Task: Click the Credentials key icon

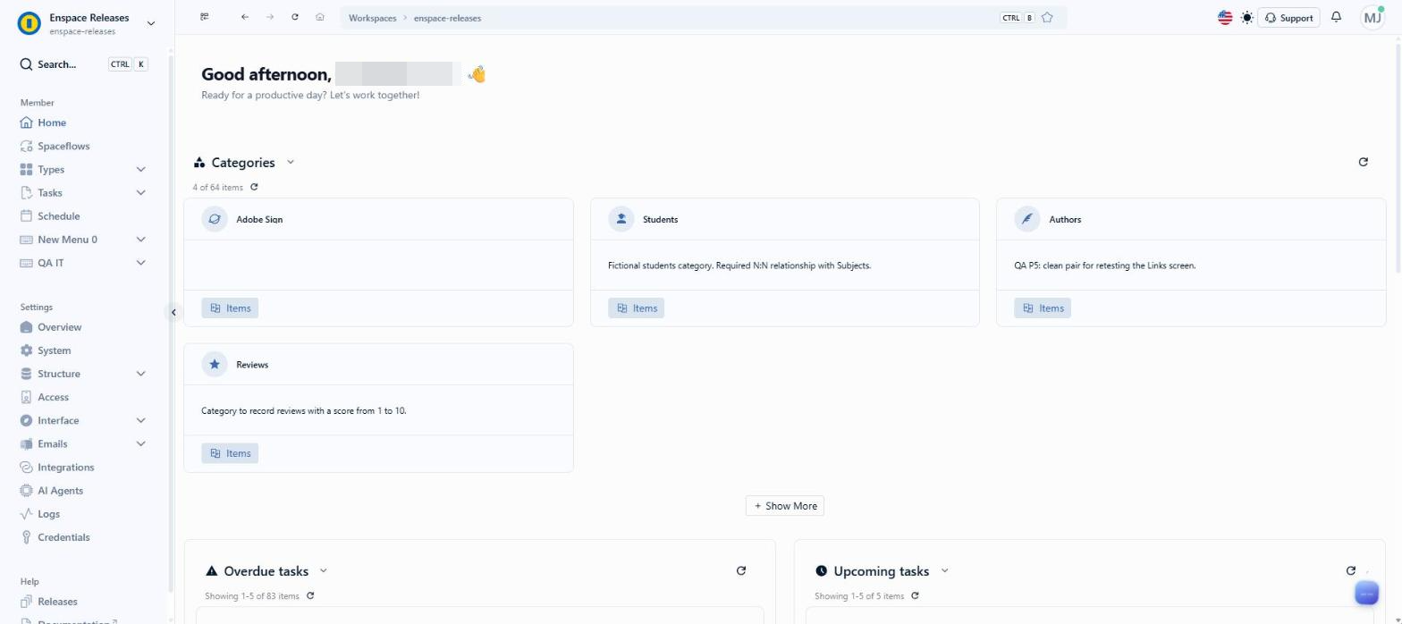Action: [27, 537]
